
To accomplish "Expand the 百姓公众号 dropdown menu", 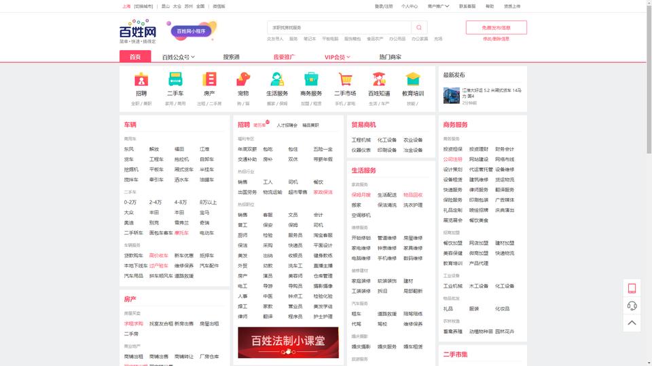I will [179, 57].
